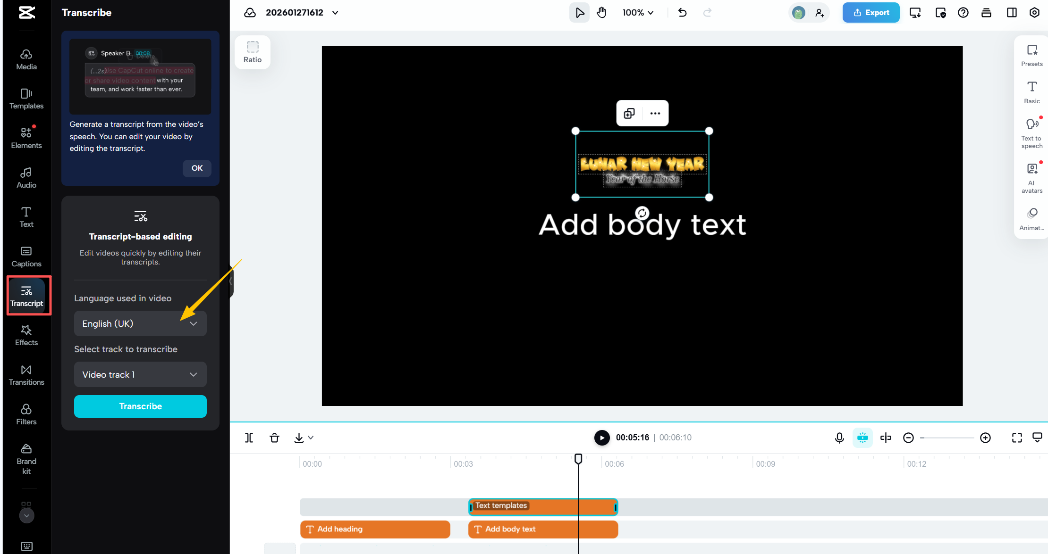Click the Export button
Screen dimensions: 1048x554
tap(871, 13)
